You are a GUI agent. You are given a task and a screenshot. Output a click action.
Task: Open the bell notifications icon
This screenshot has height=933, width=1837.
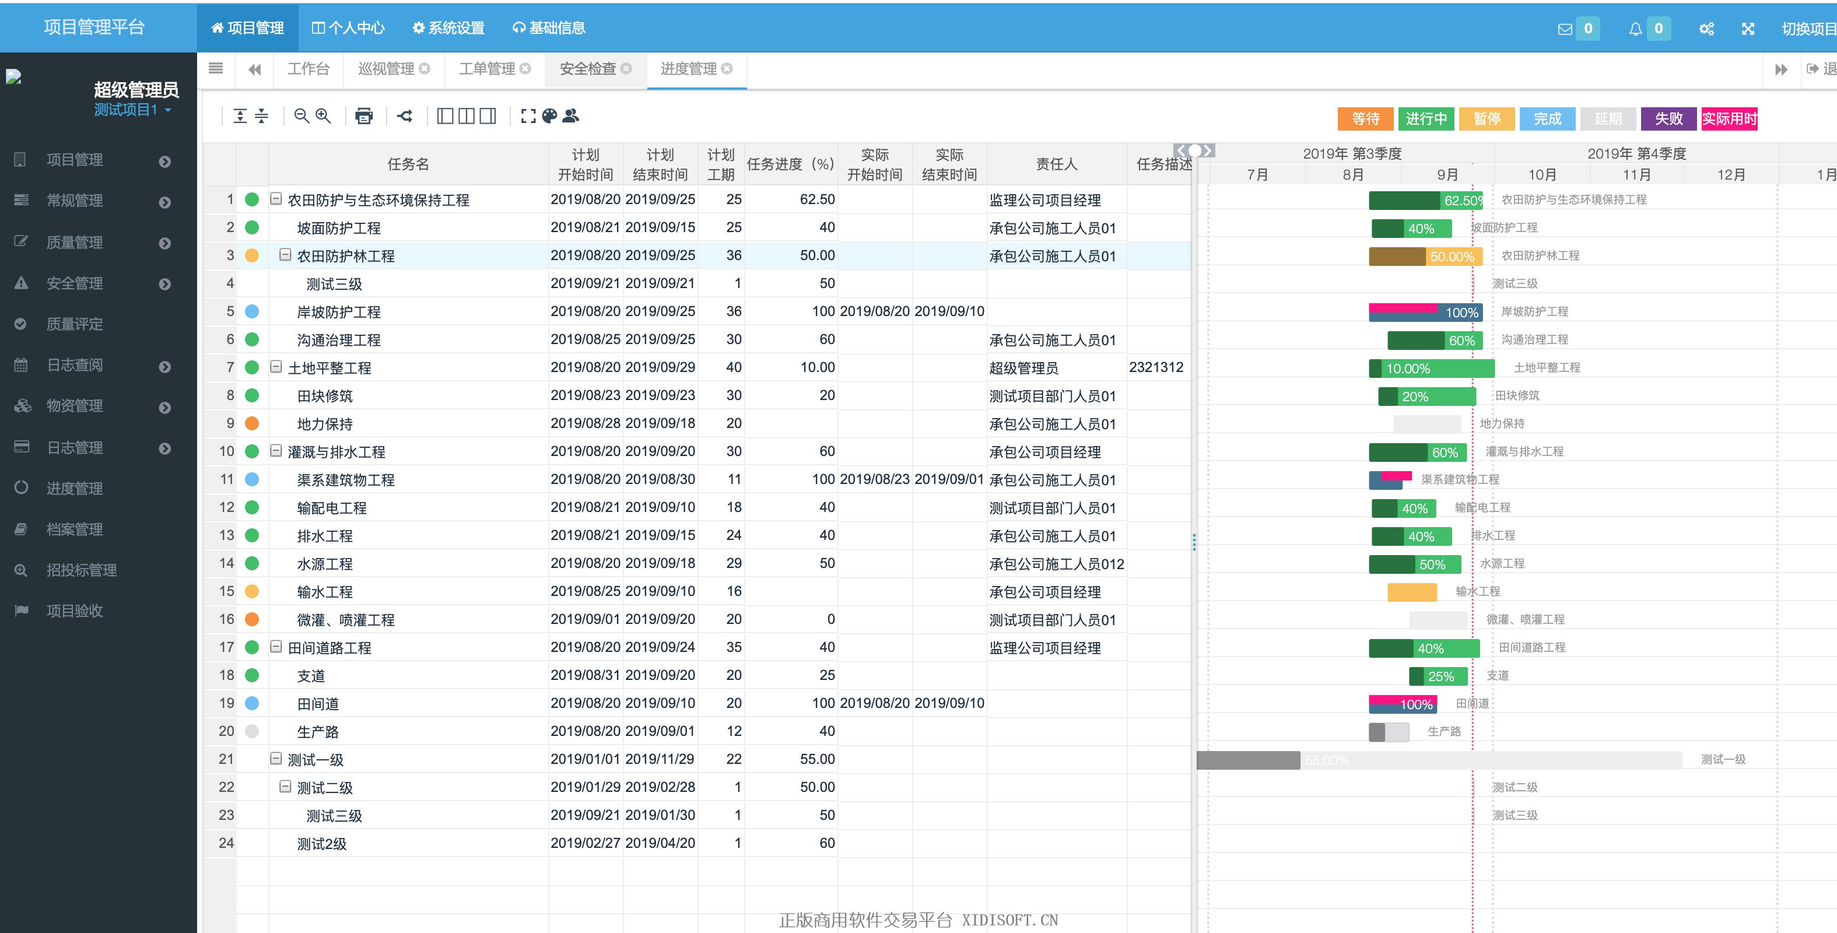pyautogui.click(x=1635, y=29)
